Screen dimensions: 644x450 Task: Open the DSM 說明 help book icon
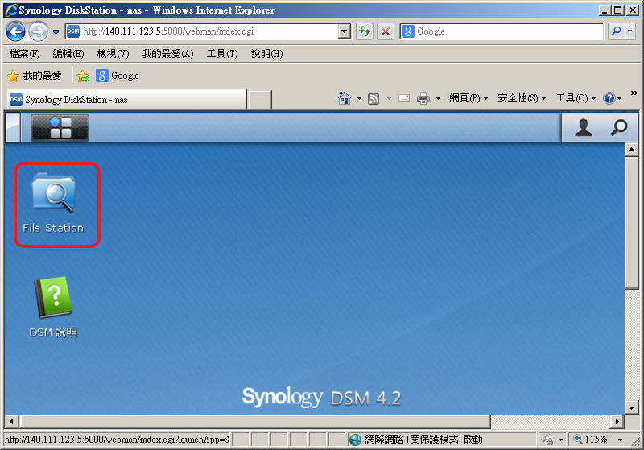coord(54,308)
